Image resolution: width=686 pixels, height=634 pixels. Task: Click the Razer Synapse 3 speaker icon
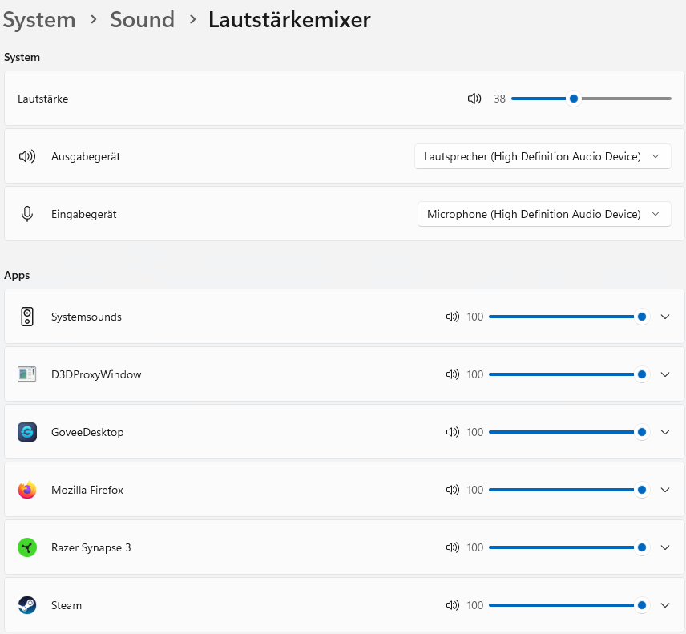point(453,547)
